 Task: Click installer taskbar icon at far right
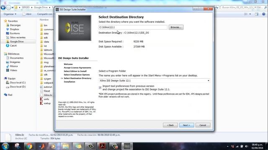click(127, 146)
